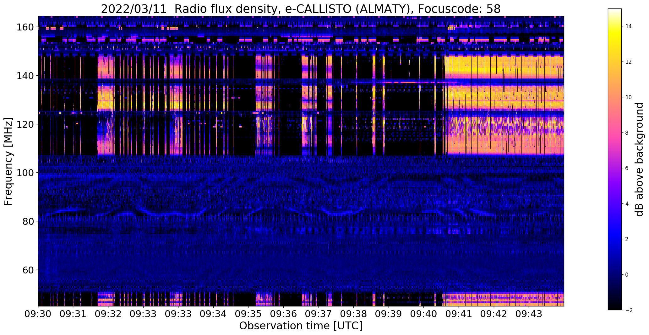Select the 60 frequency tick label
649x335 pixels.
28,270
